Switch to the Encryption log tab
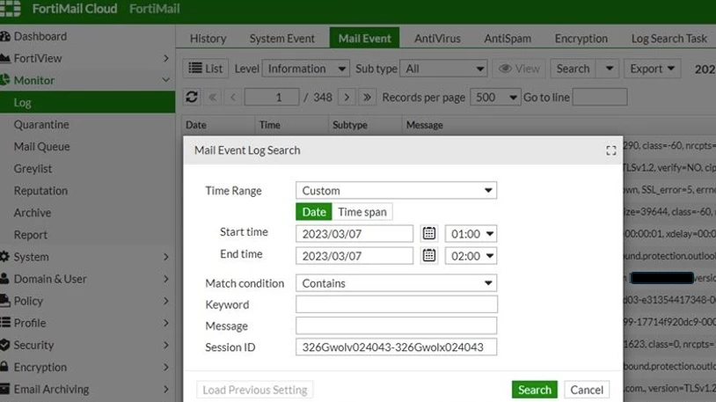This screenshot has height=402, width=716. point(581,39)
